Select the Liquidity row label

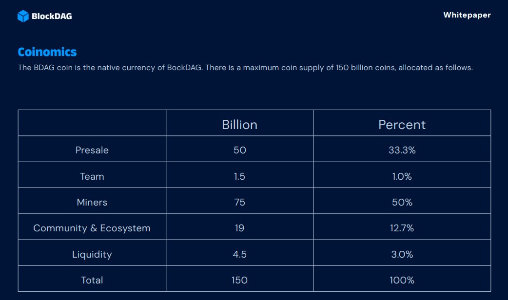[92, 254]
